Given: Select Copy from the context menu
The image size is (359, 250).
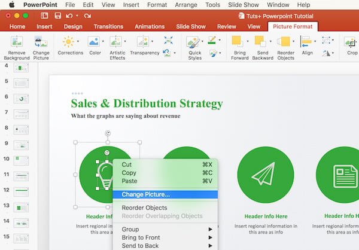Looking at the screenshot, I should 129,173.
